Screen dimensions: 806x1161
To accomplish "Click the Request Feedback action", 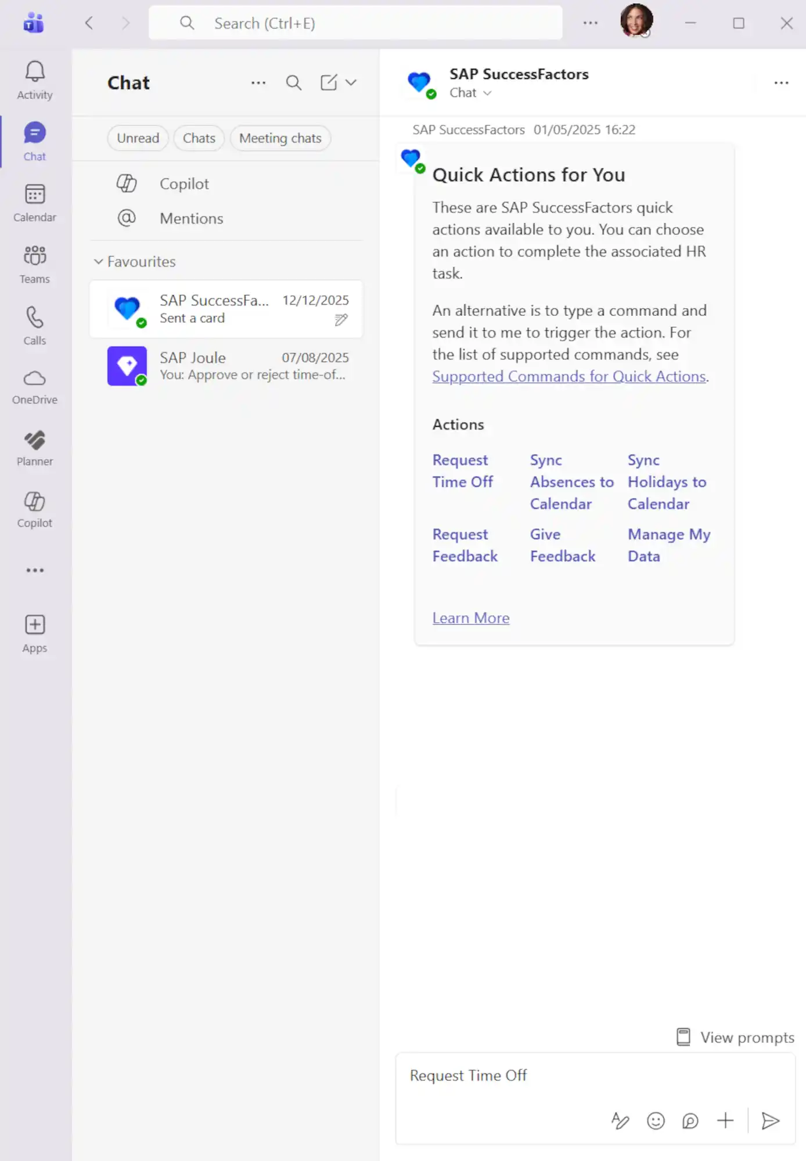I will [x=465, y=545].
